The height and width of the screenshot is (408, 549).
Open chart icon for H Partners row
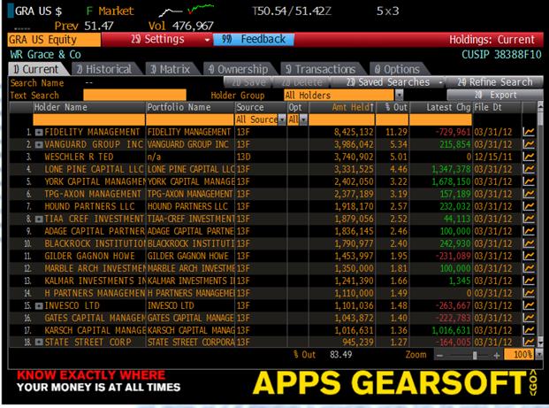(529, 293)
